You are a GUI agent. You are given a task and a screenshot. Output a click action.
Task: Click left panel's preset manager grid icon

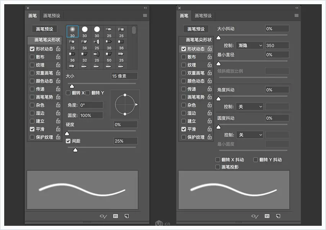tap(116, 216)
